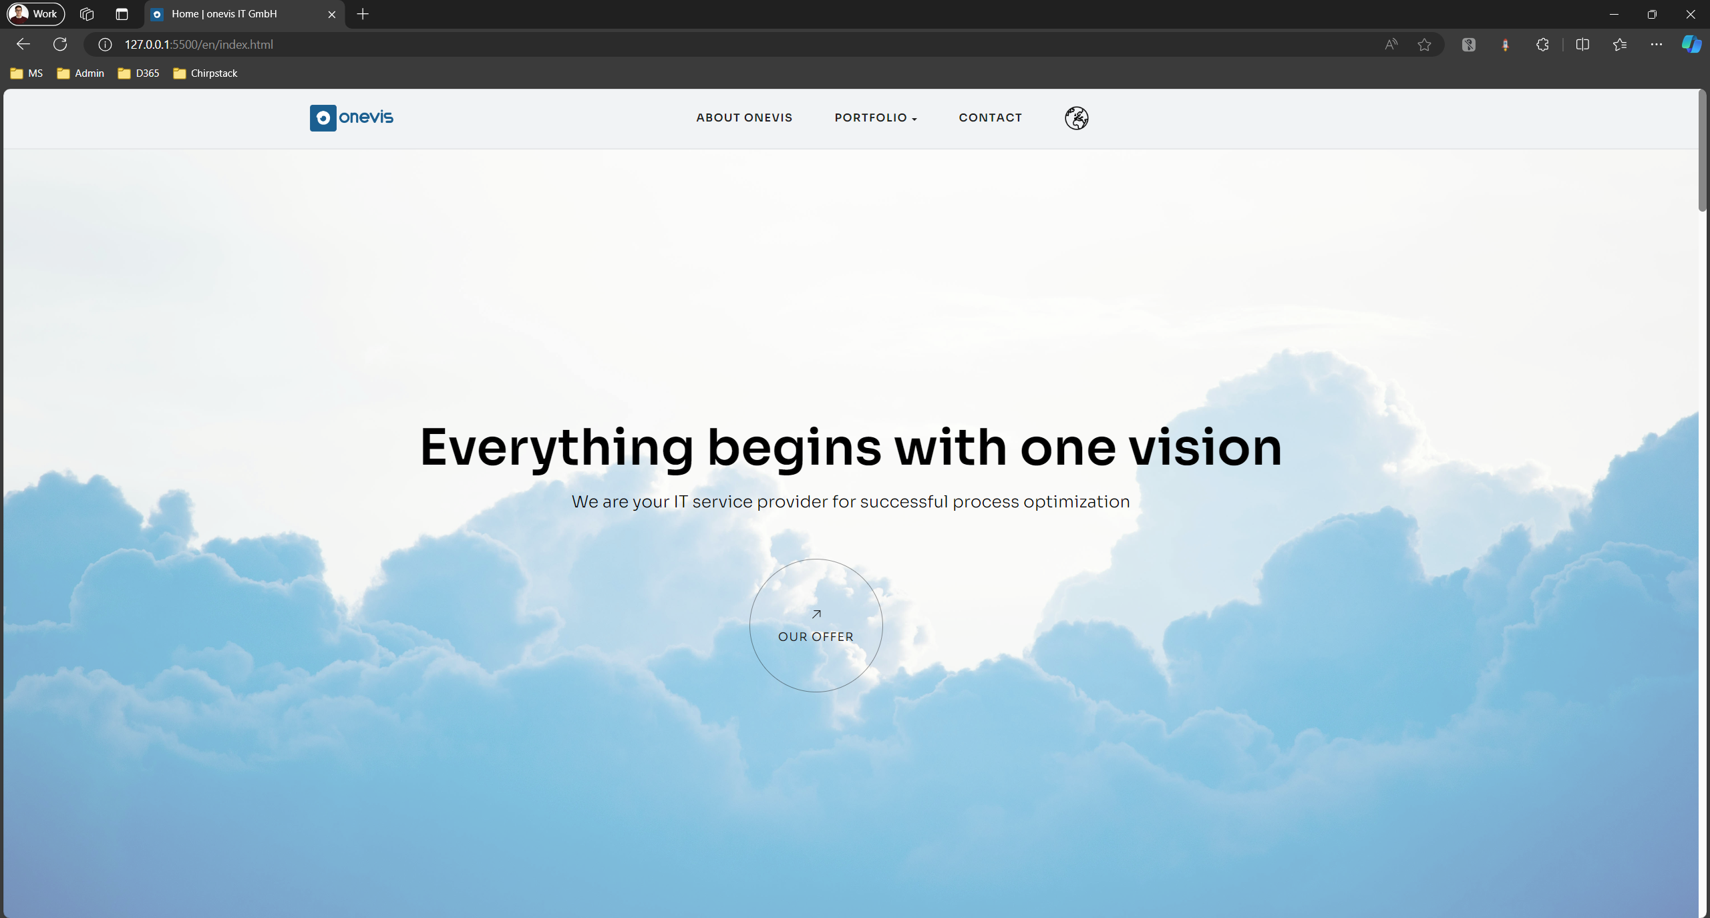Open the Settings and more ellipsis menu
This screenshot has width=1710, height=918.
pos(1656,45)
